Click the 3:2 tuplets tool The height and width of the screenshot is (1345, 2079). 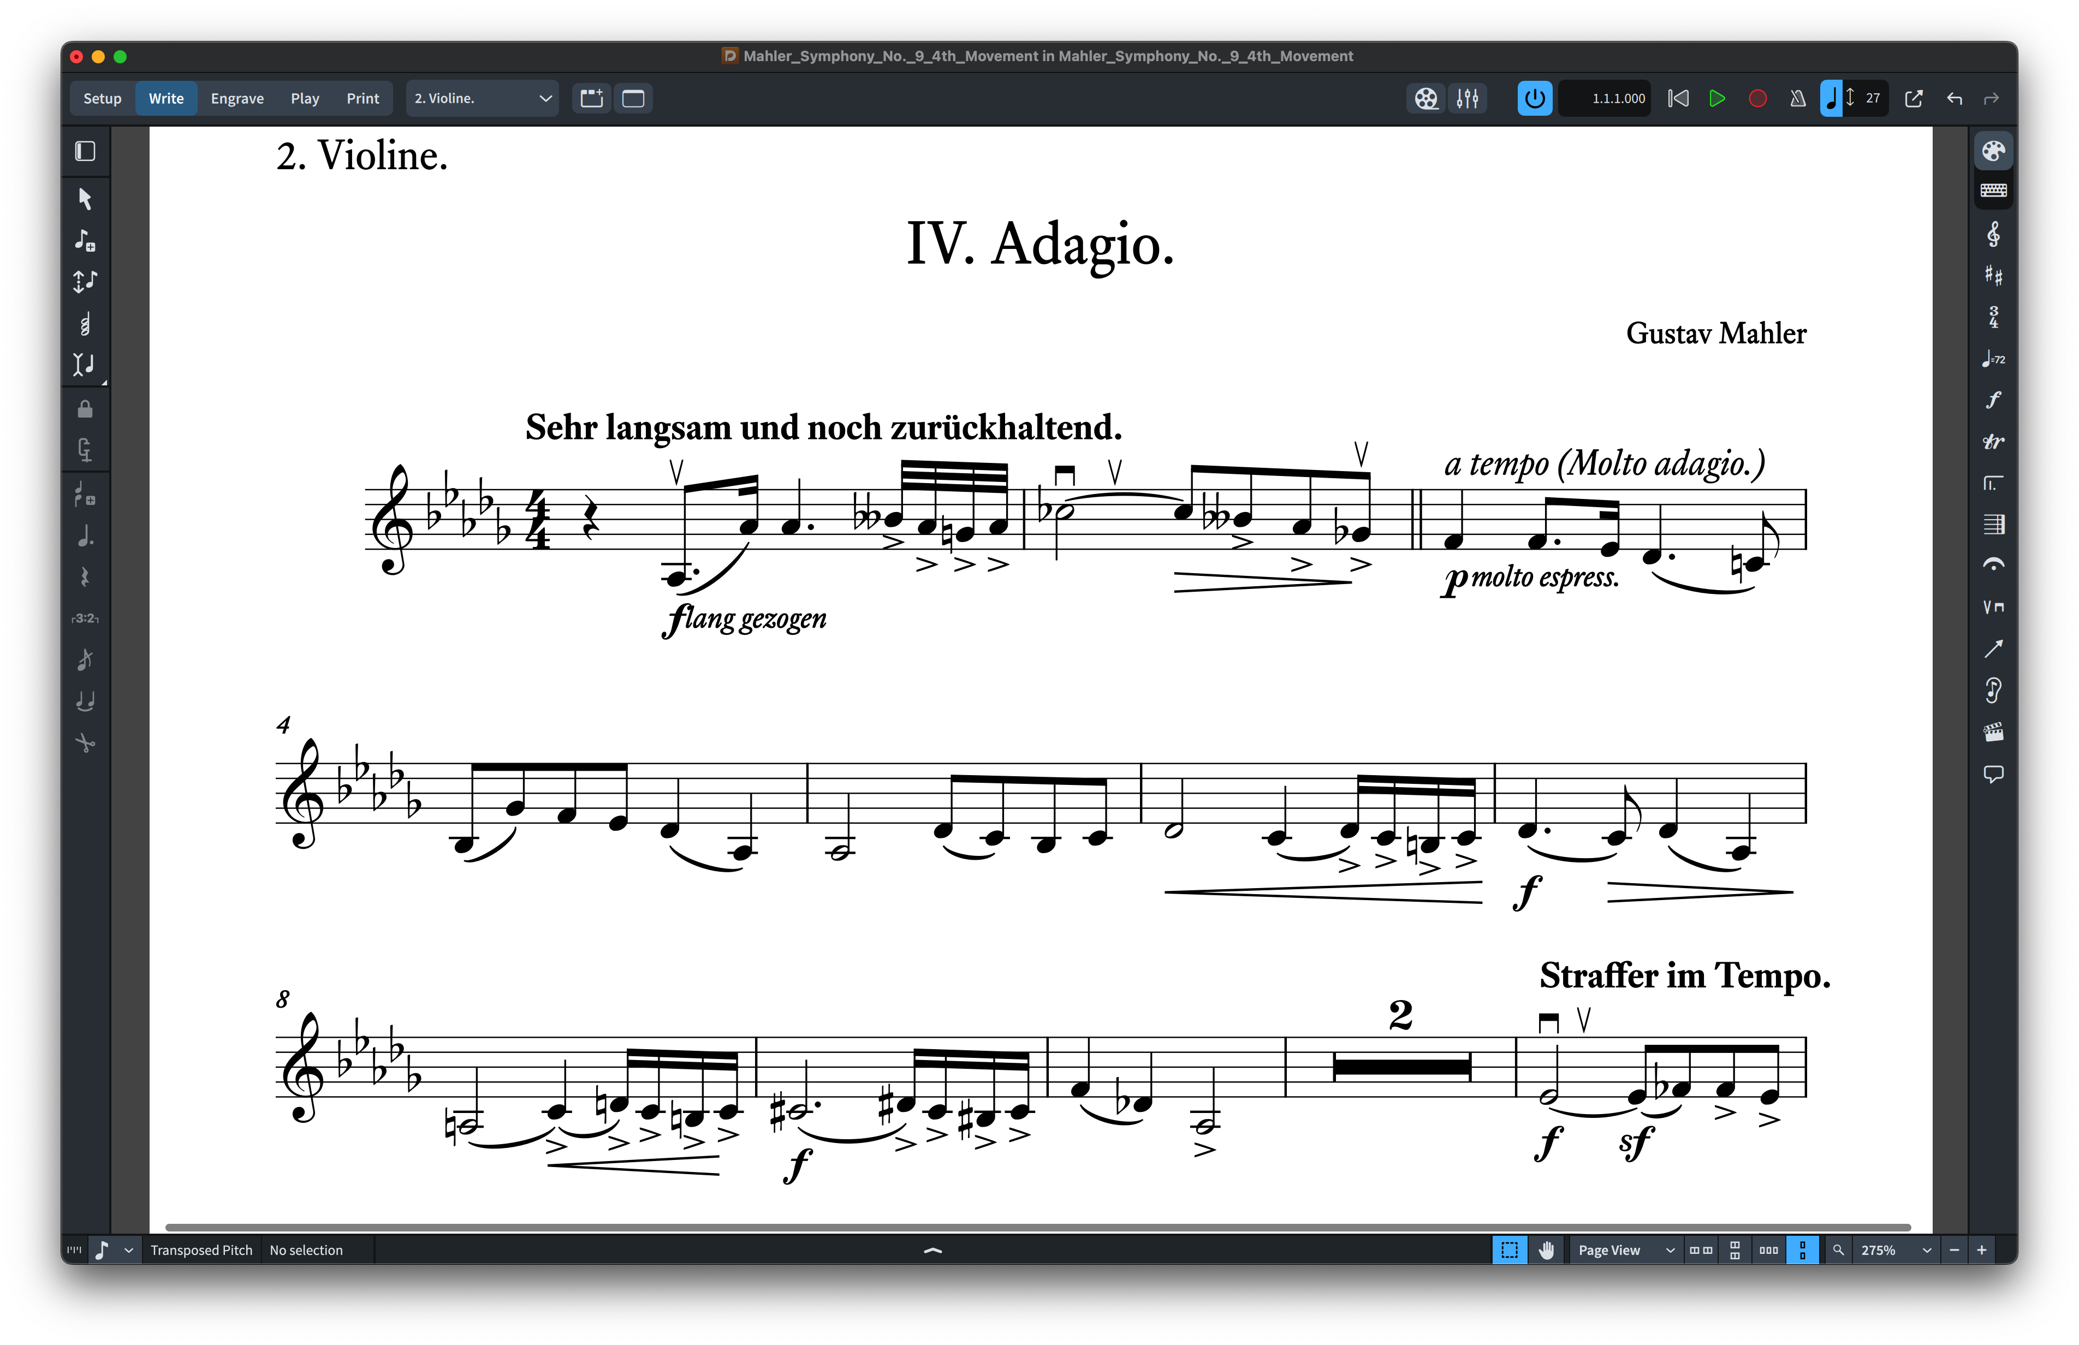(85, 618)
